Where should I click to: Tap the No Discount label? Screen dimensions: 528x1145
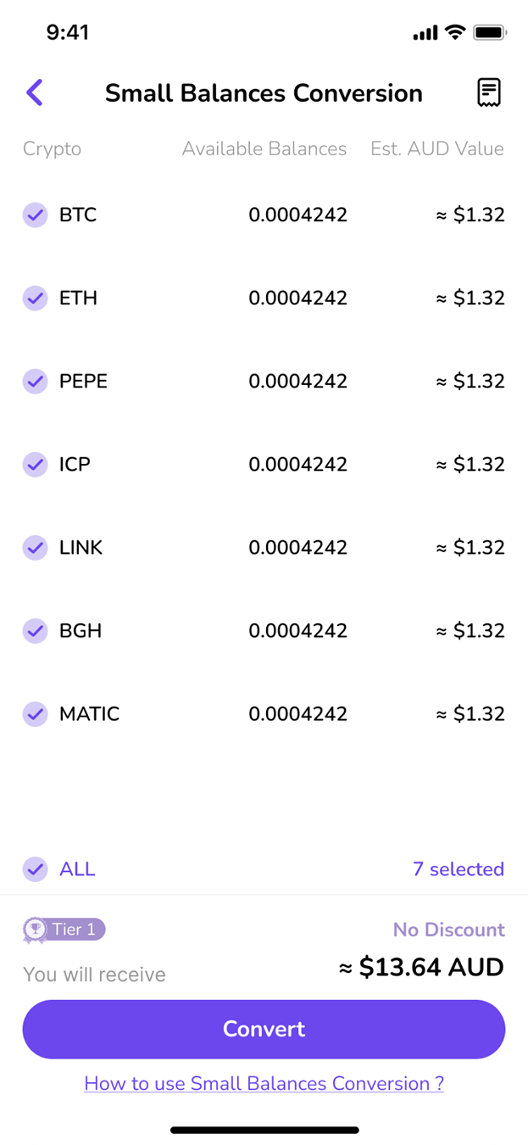(448, 930)
